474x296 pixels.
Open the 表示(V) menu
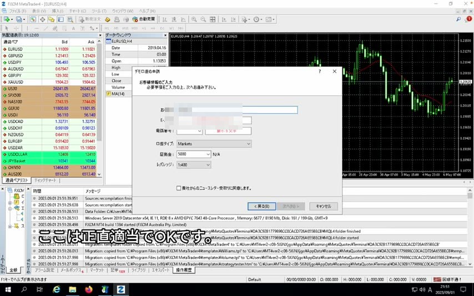(39, 11)
